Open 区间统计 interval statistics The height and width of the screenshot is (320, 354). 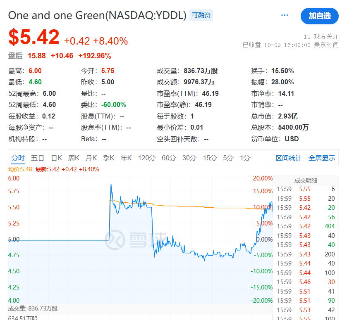(289, 158)
